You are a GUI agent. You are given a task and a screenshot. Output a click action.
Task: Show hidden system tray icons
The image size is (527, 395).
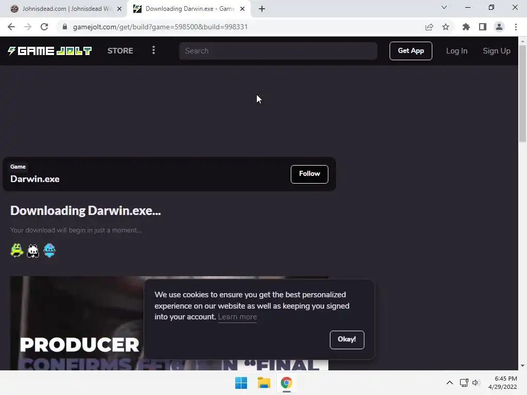450,383
